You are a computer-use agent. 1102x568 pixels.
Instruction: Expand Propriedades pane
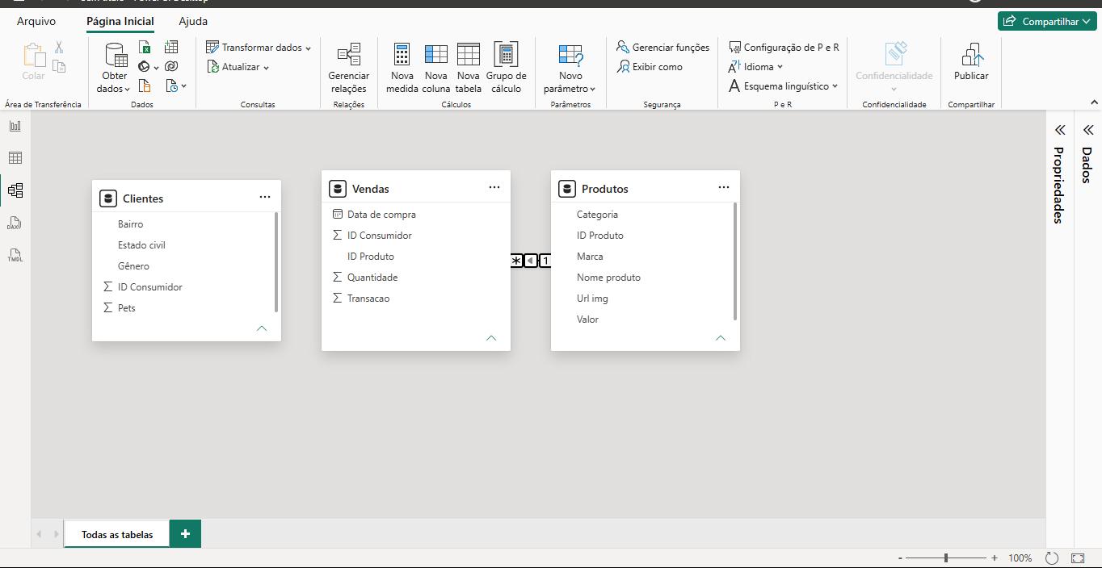click(x=1059, y=130)
